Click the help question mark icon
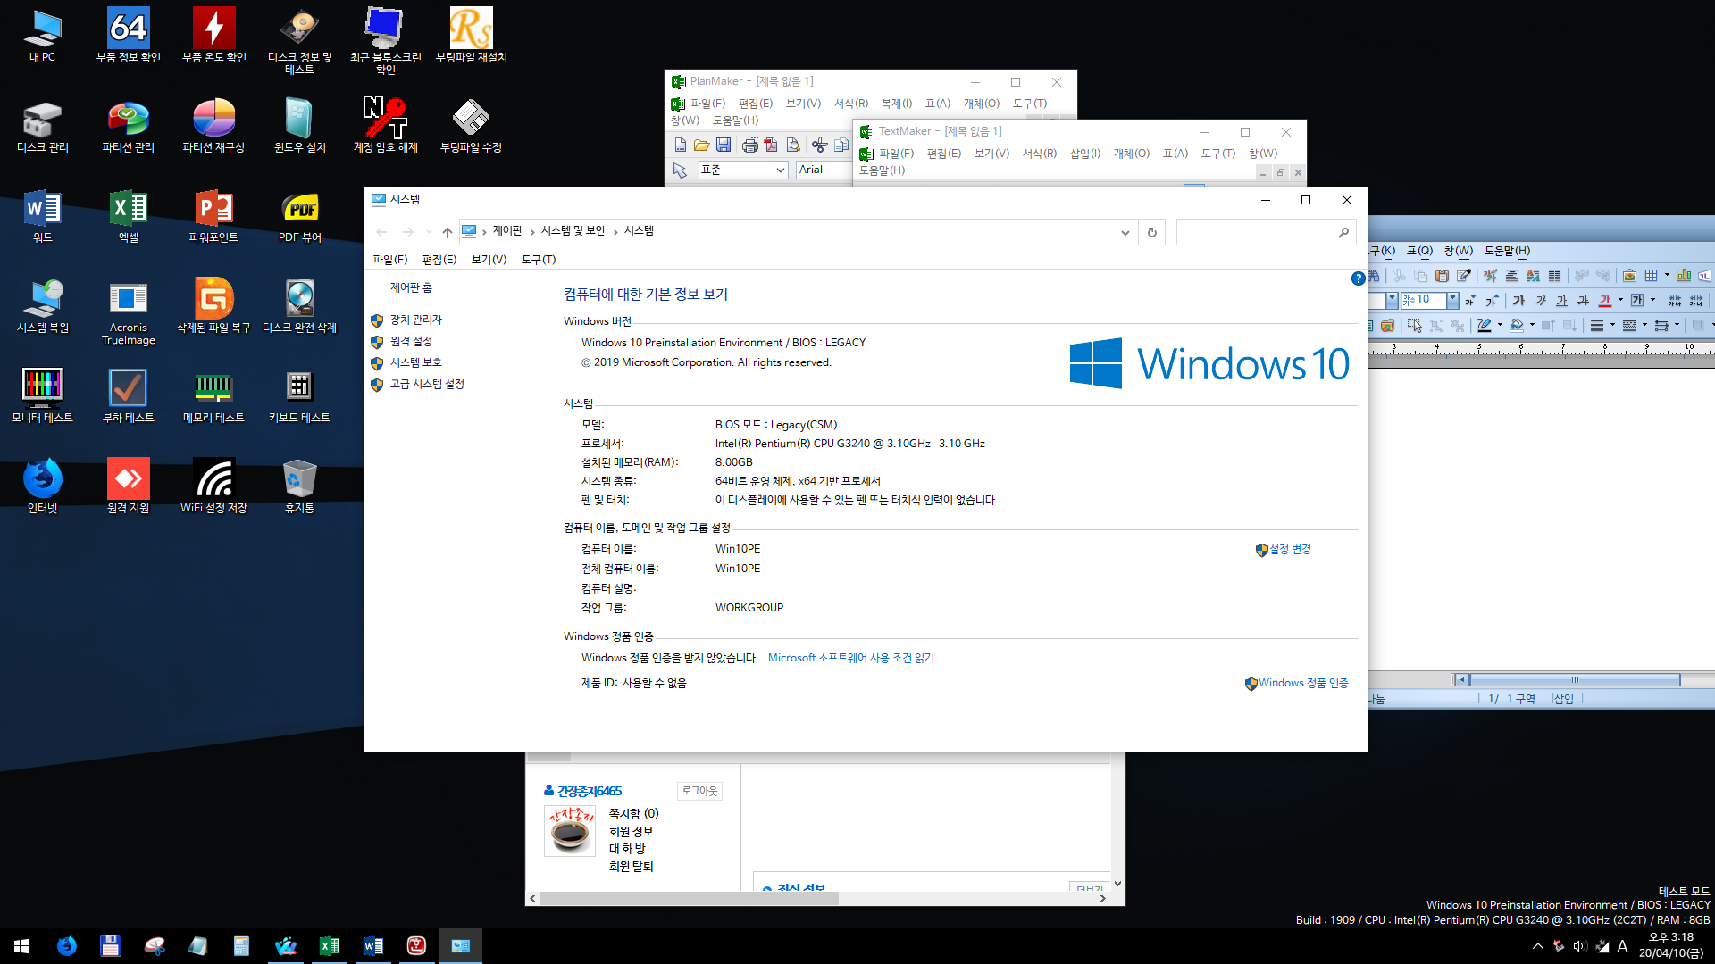Screen dimensions: 1715x964 1358,278
